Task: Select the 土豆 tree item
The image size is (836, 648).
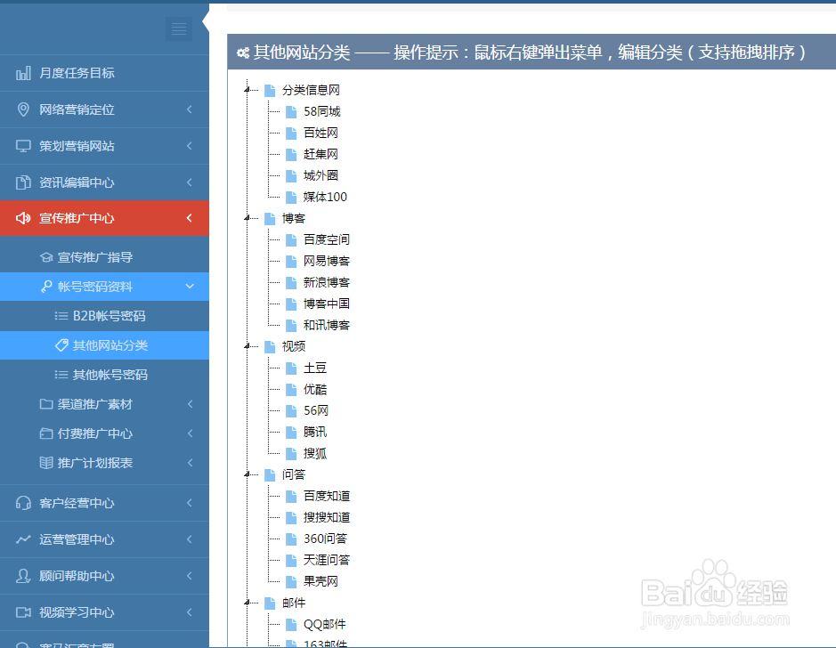Action: pyautogui.click(x=314, y=369)
